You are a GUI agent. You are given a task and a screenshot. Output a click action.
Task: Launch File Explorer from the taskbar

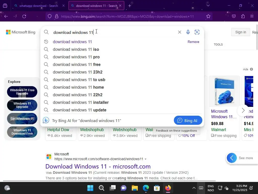[135, 188]
